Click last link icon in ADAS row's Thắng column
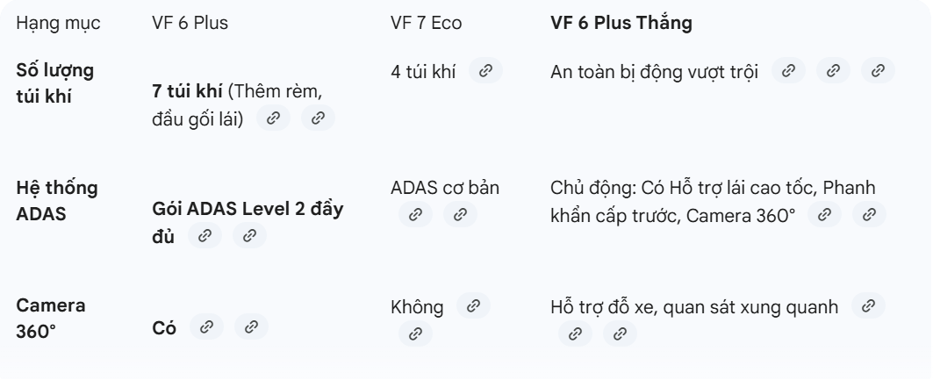The height and width of the screenshot is (380, 933). [868, 214]
